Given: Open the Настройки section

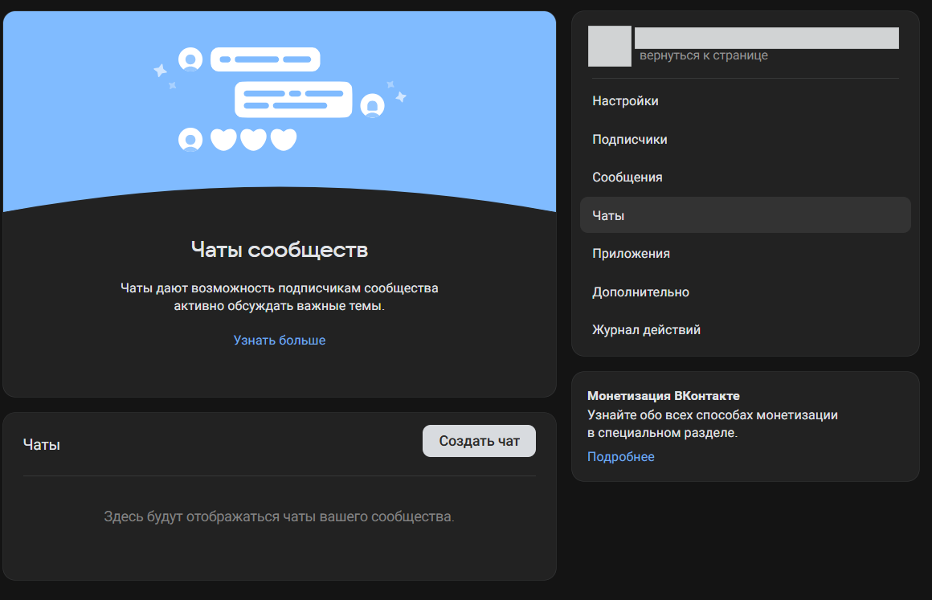Looking at the screenshot, I should tap(624, 100).
